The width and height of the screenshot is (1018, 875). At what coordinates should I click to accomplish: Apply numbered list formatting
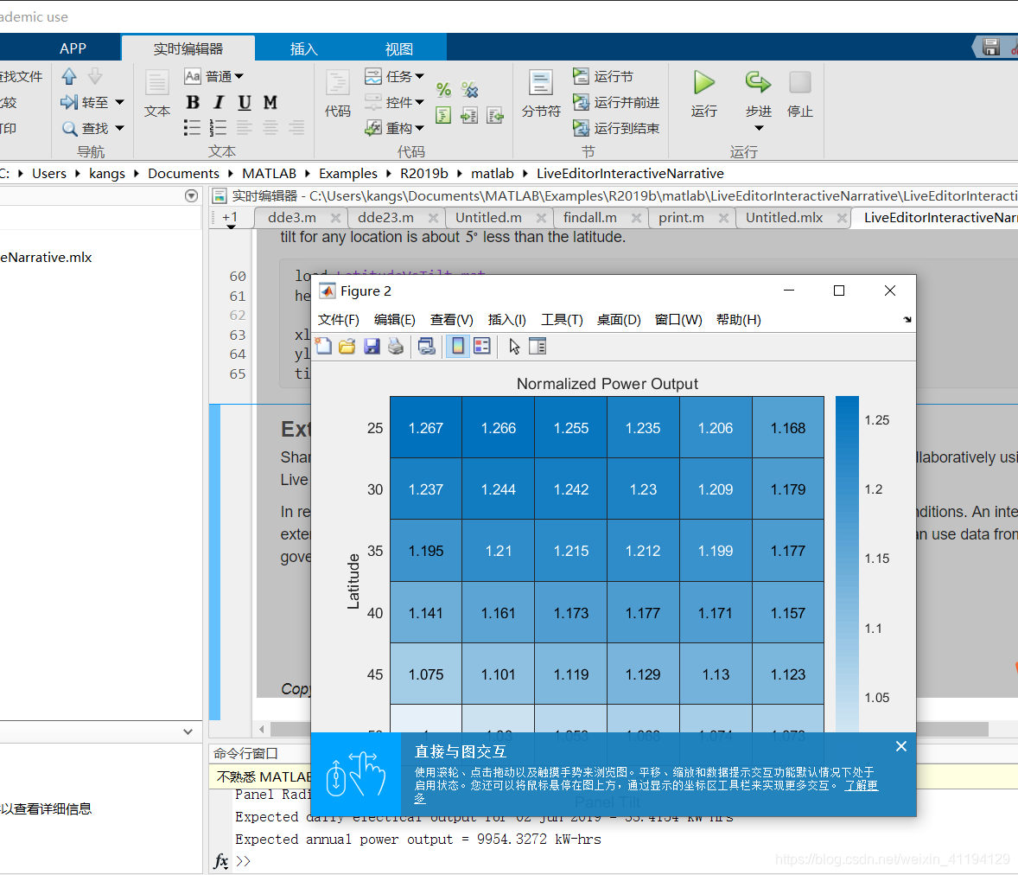(218, 127)
